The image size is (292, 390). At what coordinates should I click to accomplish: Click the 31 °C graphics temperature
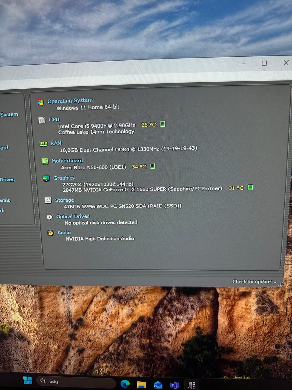click(236, 188)
